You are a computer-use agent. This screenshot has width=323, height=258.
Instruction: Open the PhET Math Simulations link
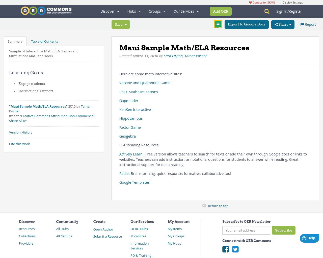tap(139, 92)
